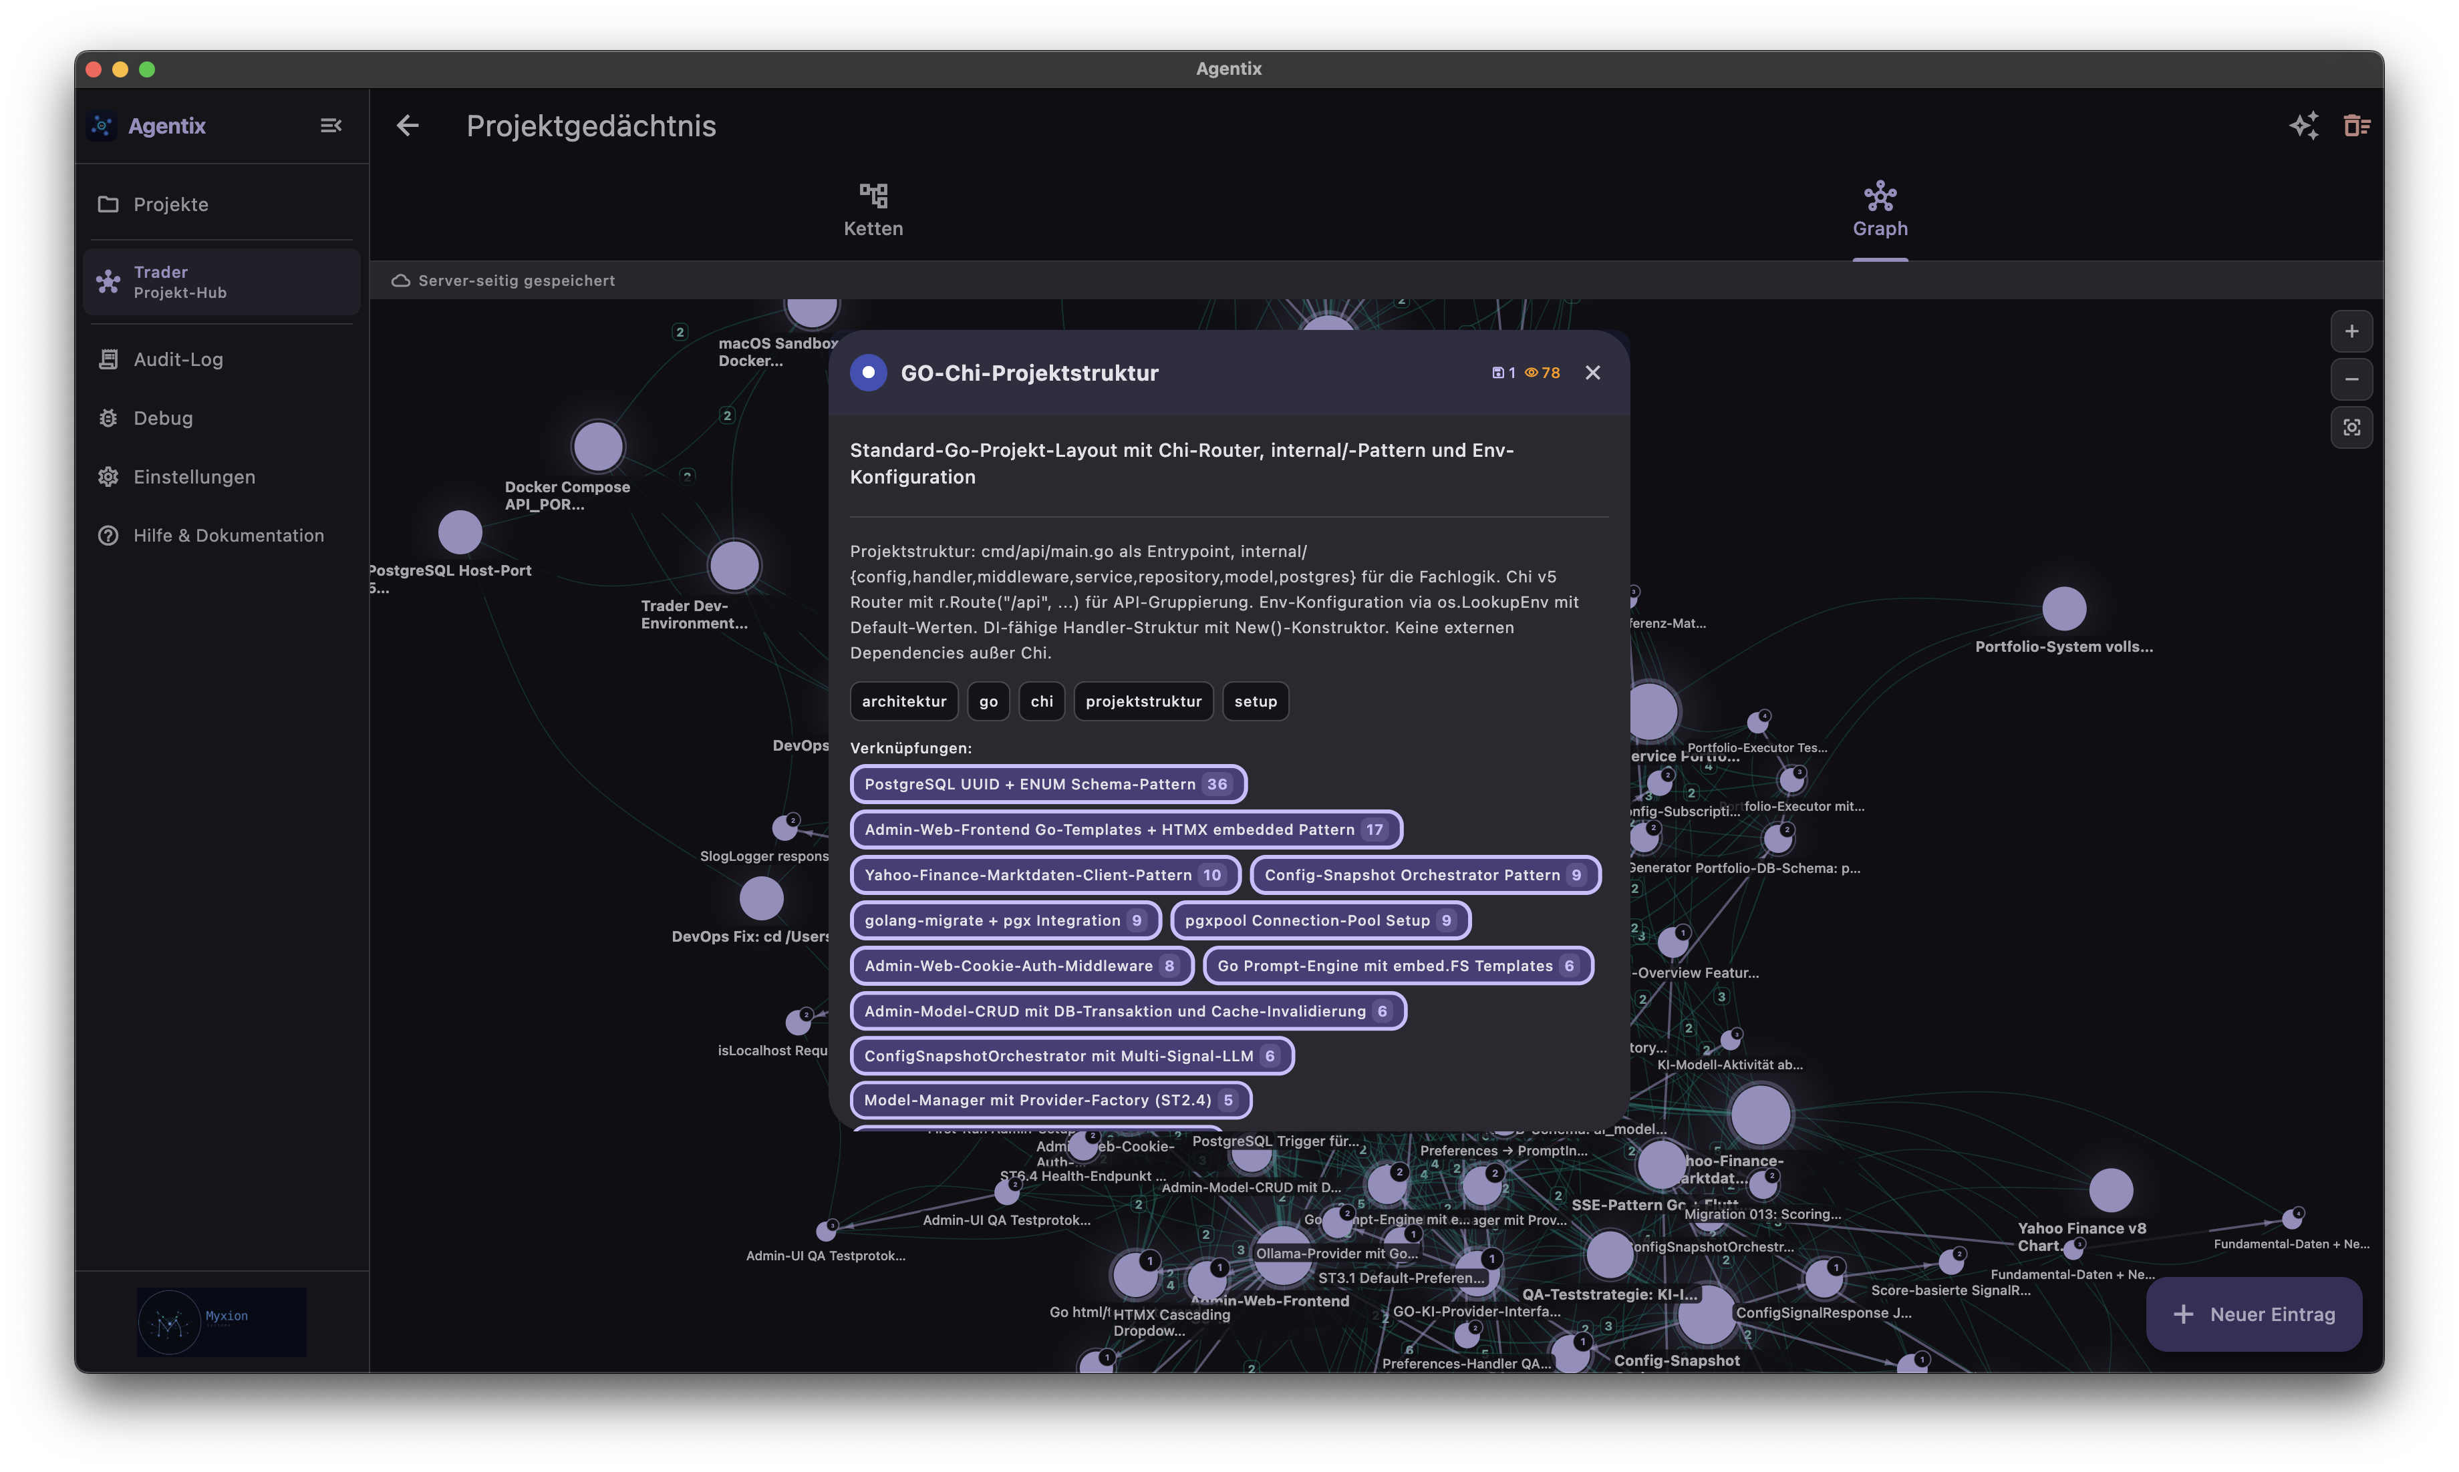Screen dimensions: 2459x1472
Task: Open link golang-migrate + pgx Integration
Action: coord(1005,920)
